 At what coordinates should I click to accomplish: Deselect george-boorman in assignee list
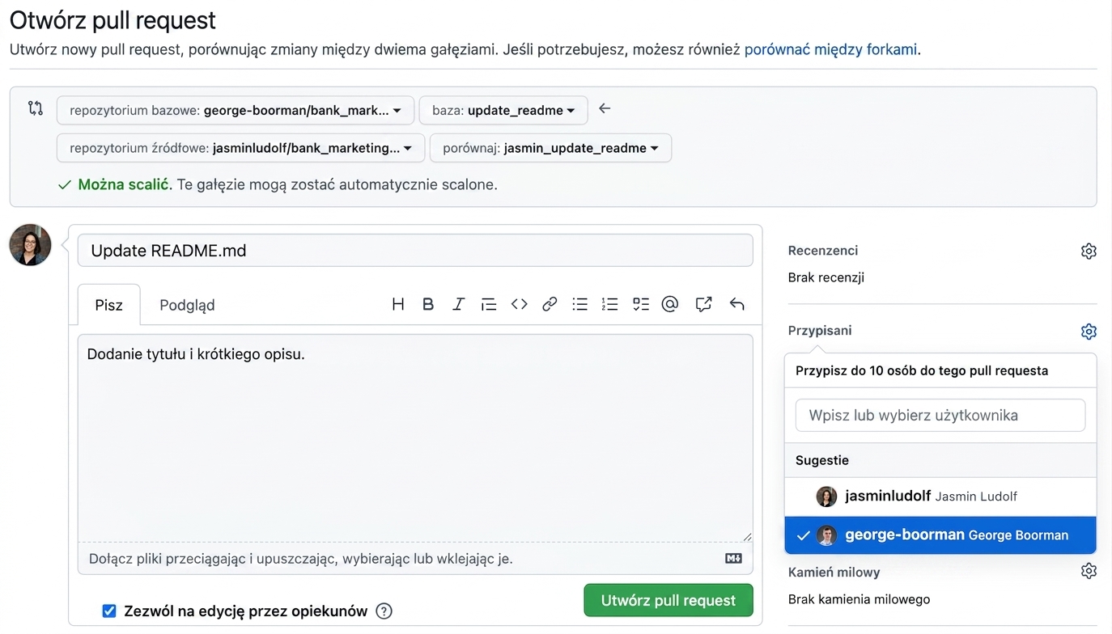click(940, 535)
